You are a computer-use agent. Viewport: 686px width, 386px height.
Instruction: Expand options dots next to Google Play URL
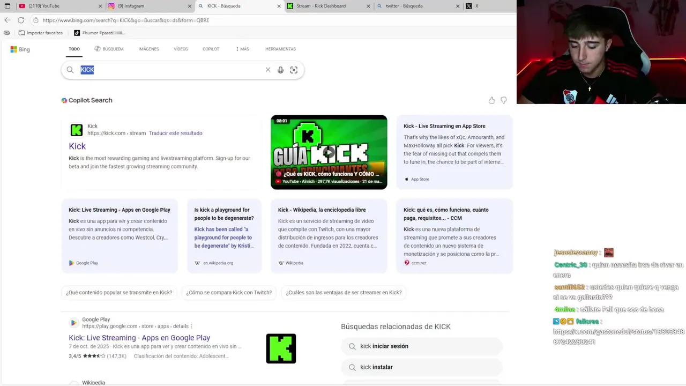(x=191, y=326)
